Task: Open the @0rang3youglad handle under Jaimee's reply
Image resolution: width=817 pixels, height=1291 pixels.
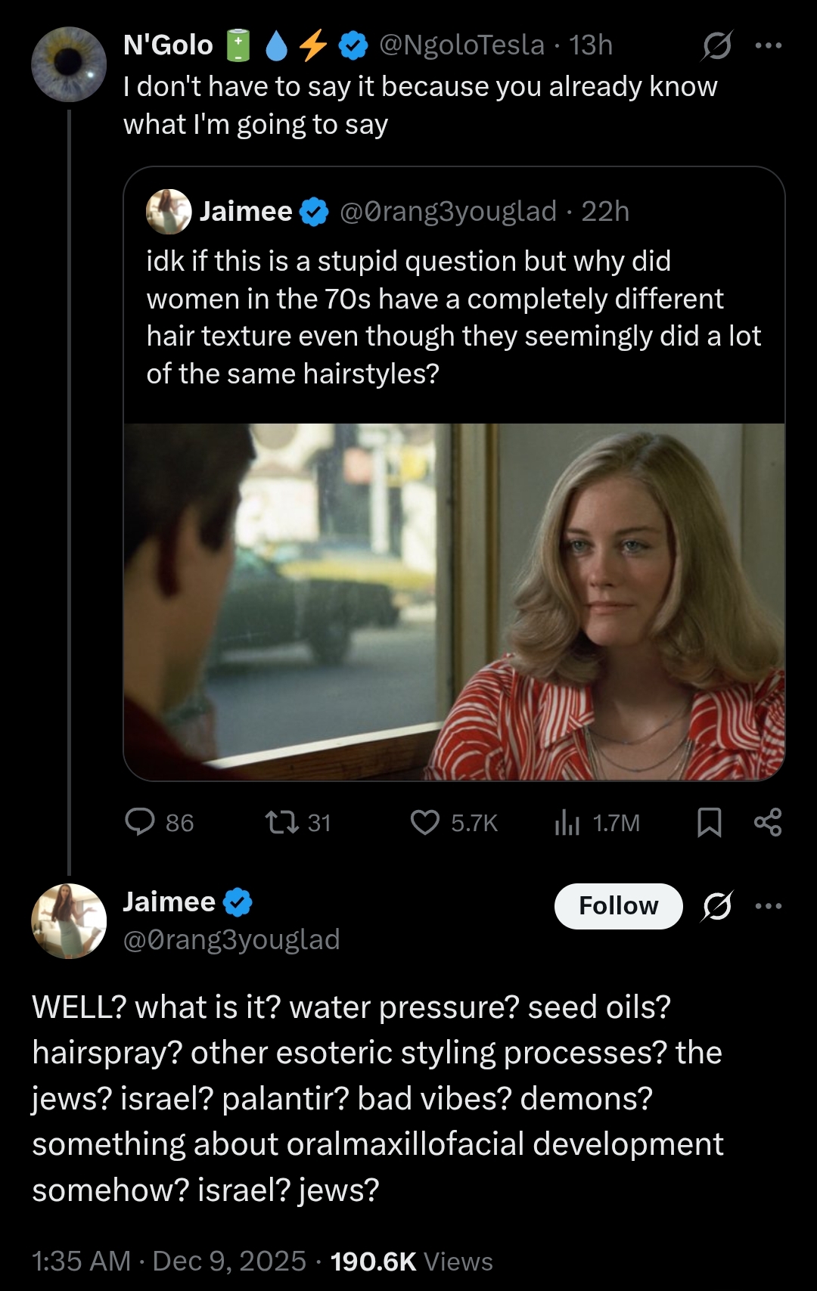Action: point(231,940)
